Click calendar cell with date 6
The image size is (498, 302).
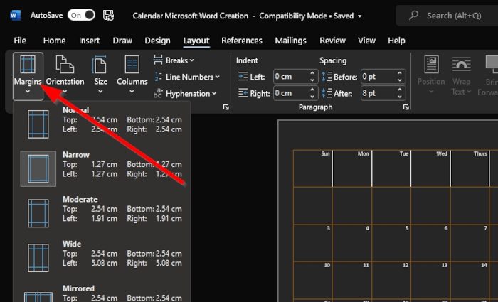[430, 243]
